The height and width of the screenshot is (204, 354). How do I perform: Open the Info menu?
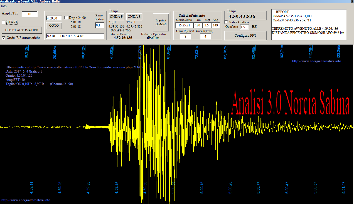(4, 6)
